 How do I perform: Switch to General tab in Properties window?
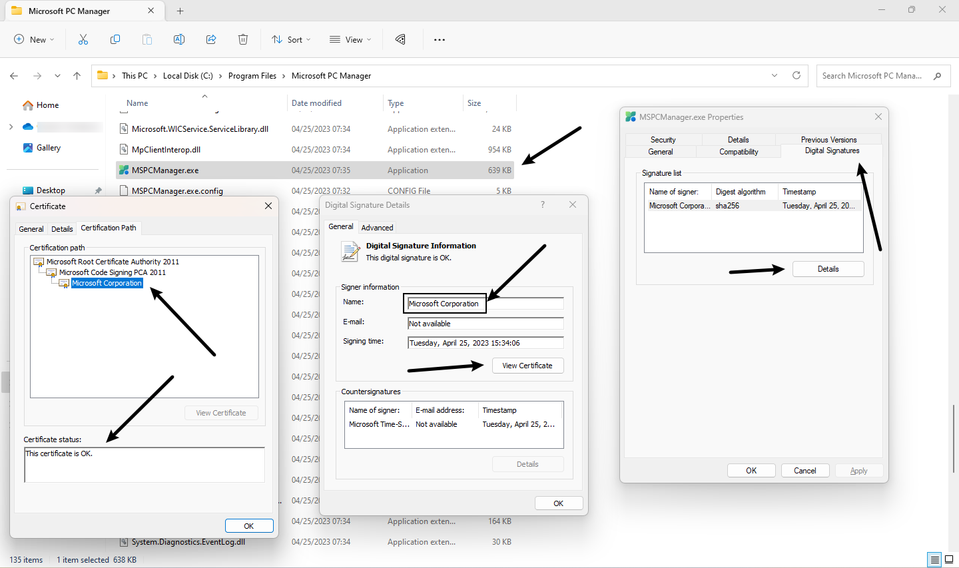pos(661,152)
